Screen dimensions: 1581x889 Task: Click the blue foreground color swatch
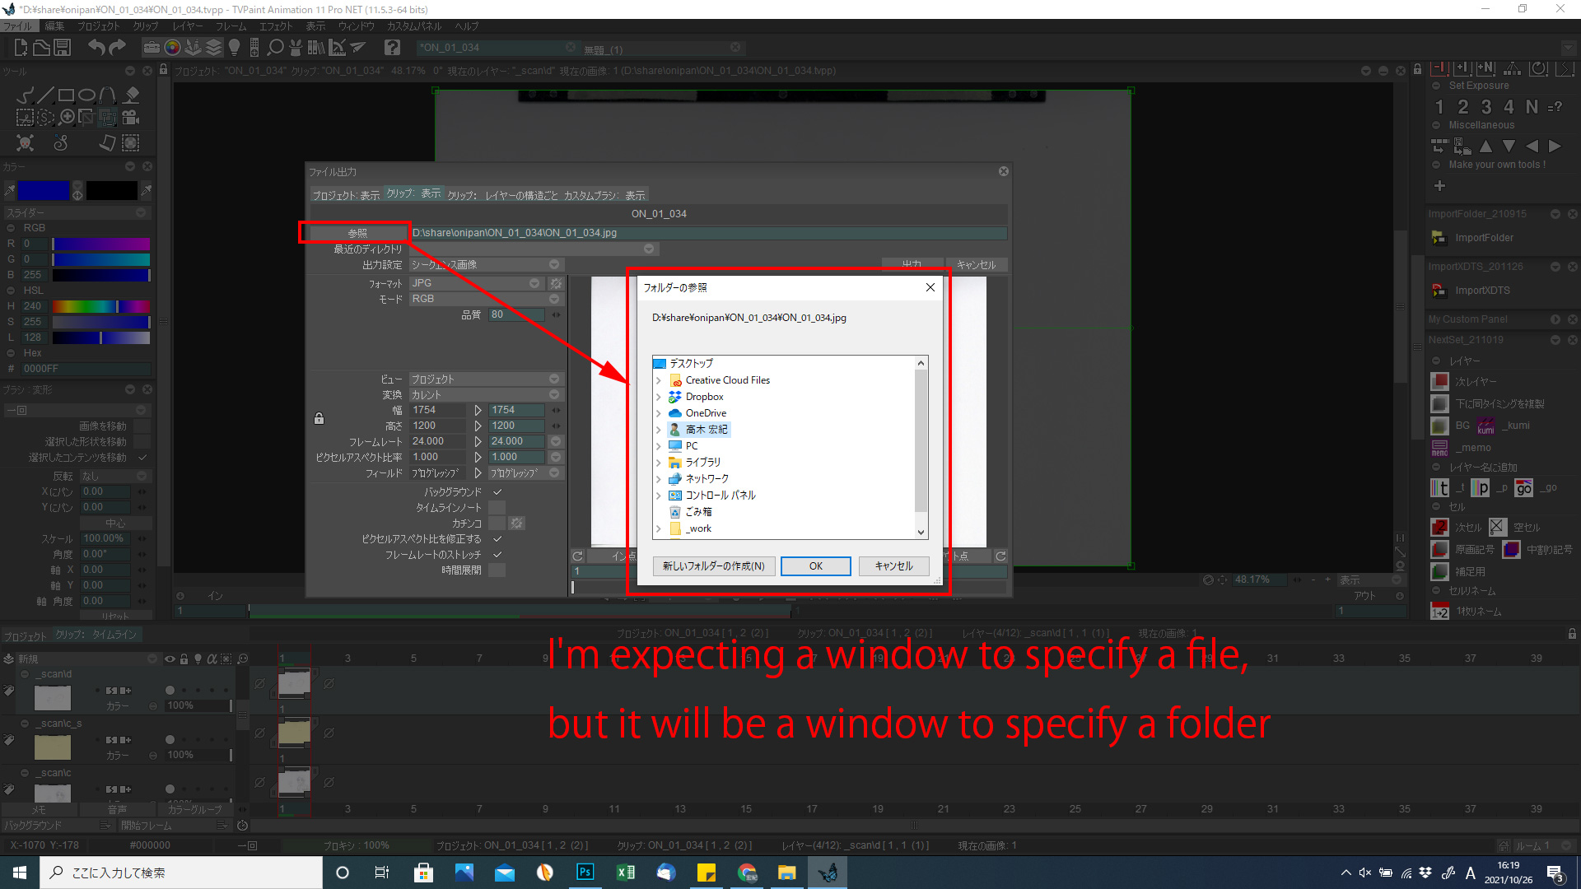(x=43, y=191)
